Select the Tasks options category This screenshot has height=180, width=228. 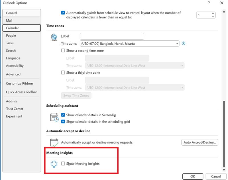[22, 43]
